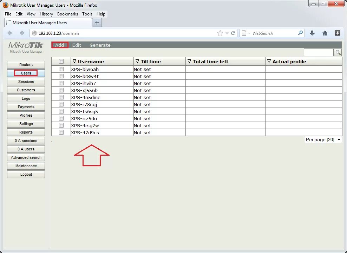
Task: Check the box for XPS-47d9cs
Action: click(61, 132)
